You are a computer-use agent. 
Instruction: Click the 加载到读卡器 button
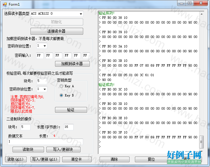click(x=72, y=64)
